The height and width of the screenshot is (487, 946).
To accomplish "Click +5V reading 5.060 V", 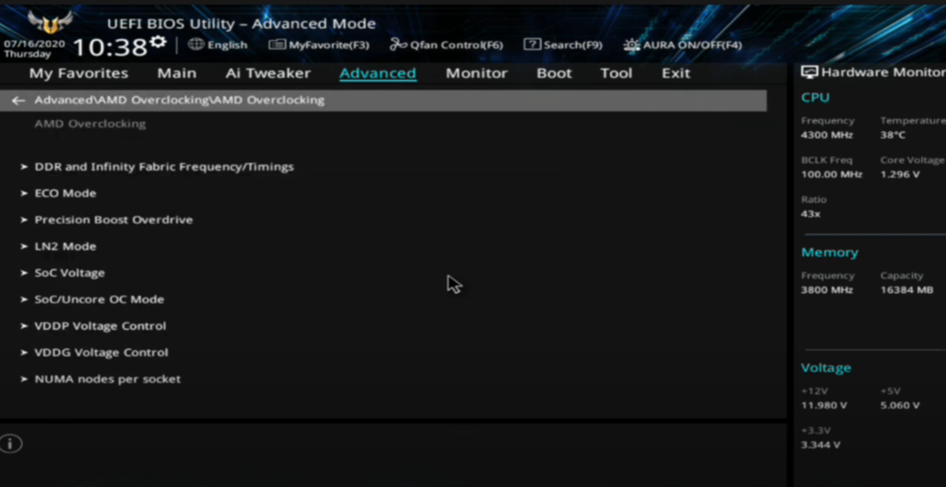I will coord(900,406).
